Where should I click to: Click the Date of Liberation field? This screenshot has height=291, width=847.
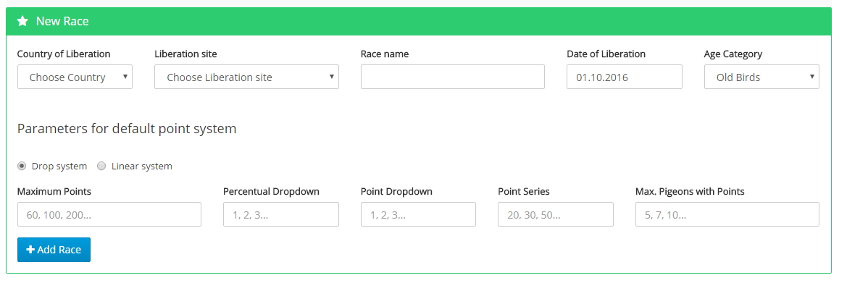624,77
